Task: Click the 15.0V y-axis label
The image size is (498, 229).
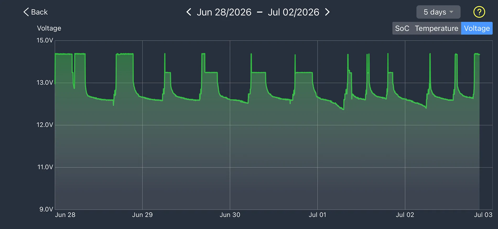Action: coord(45,40)
